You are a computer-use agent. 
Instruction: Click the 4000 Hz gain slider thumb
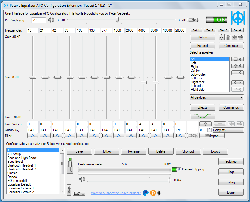tap(143, 83)
